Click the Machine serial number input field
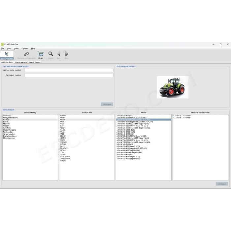Viewport: 231px width, 231px height. (69, 70)
